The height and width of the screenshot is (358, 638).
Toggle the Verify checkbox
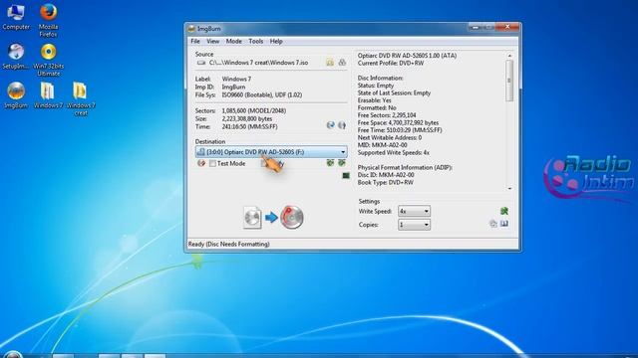click(x=263, y=163)
